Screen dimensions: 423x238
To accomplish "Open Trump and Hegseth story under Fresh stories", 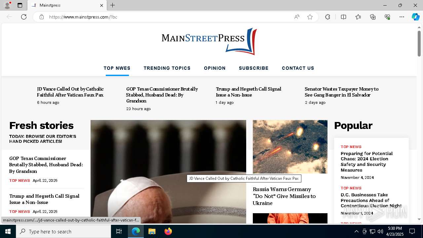I will (44, 199).
